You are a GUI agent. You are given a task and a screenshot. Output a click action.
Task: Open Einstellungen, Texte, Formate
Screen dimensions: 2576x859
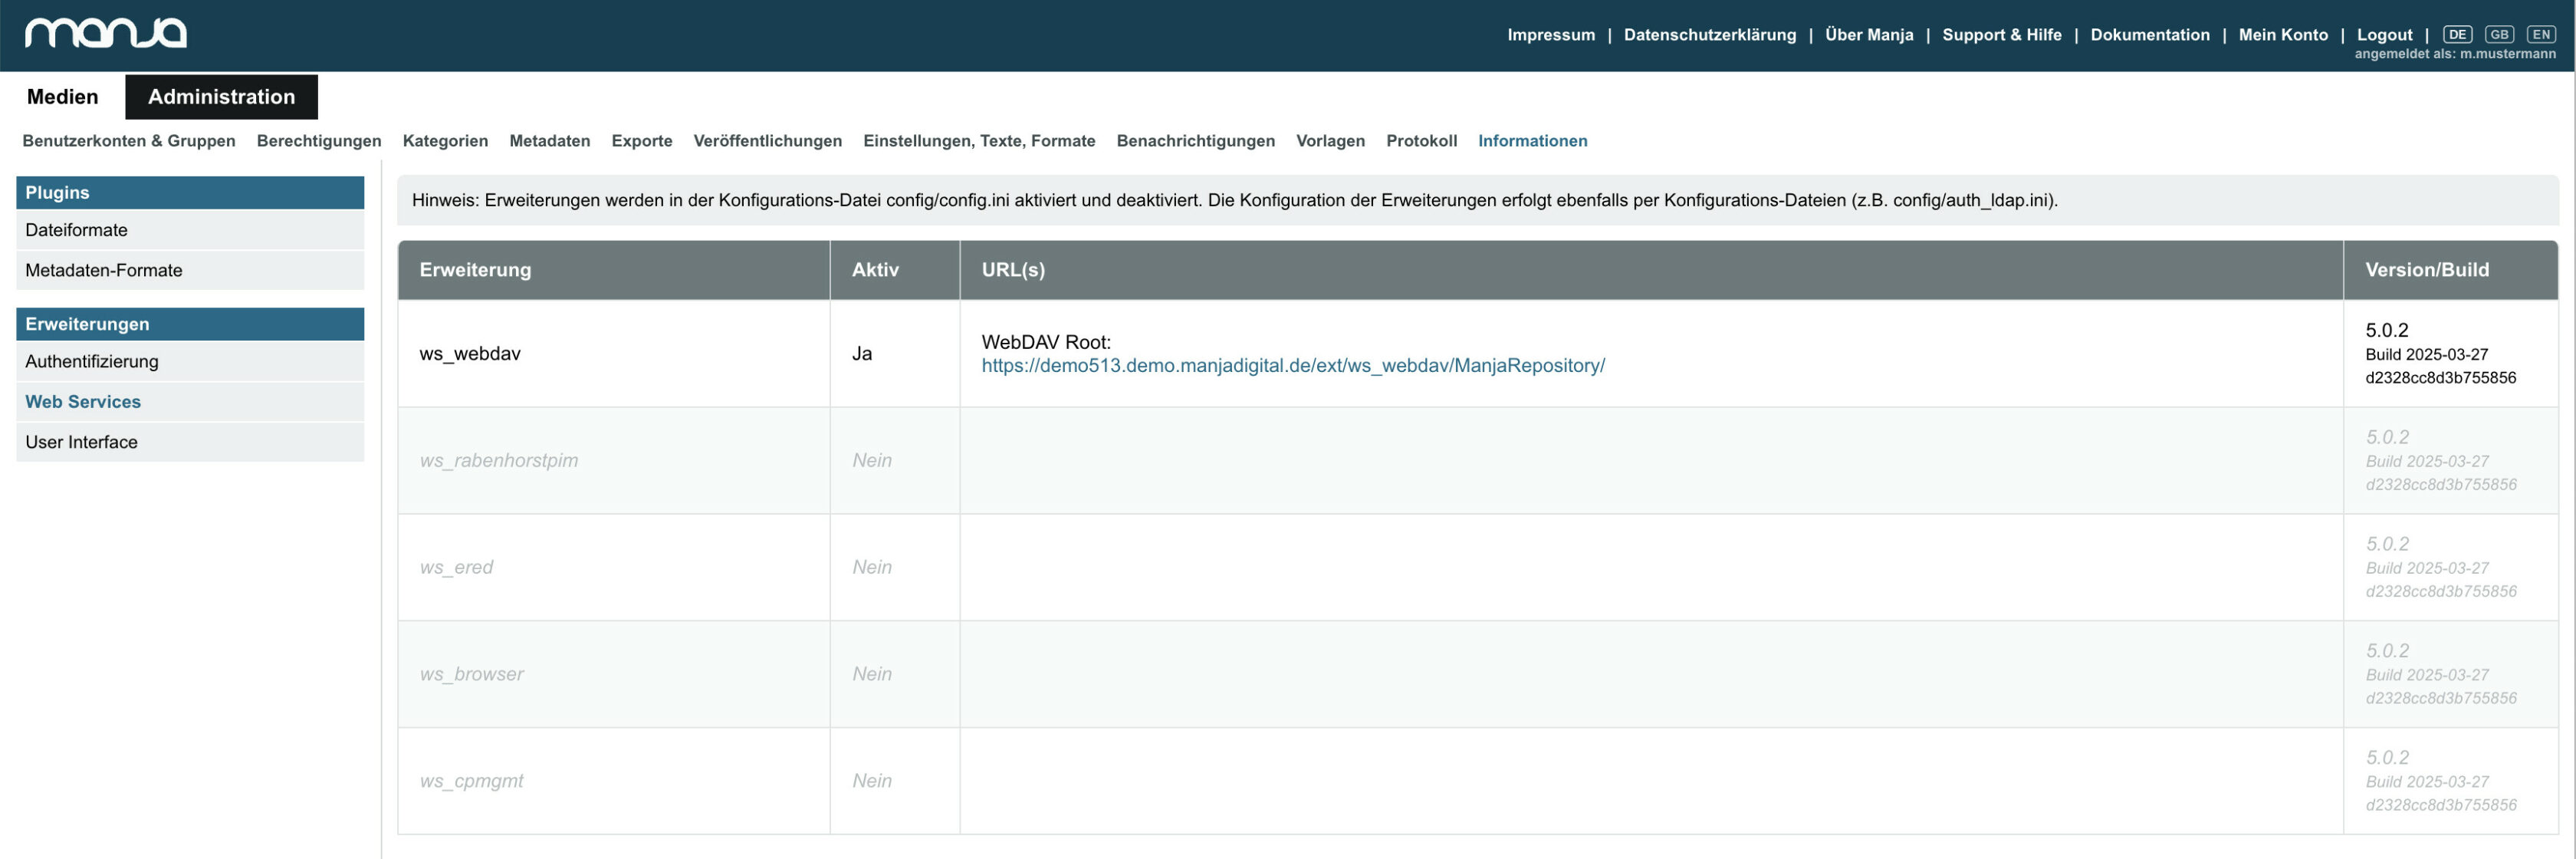pyautogui.click(x=979, y=141)
